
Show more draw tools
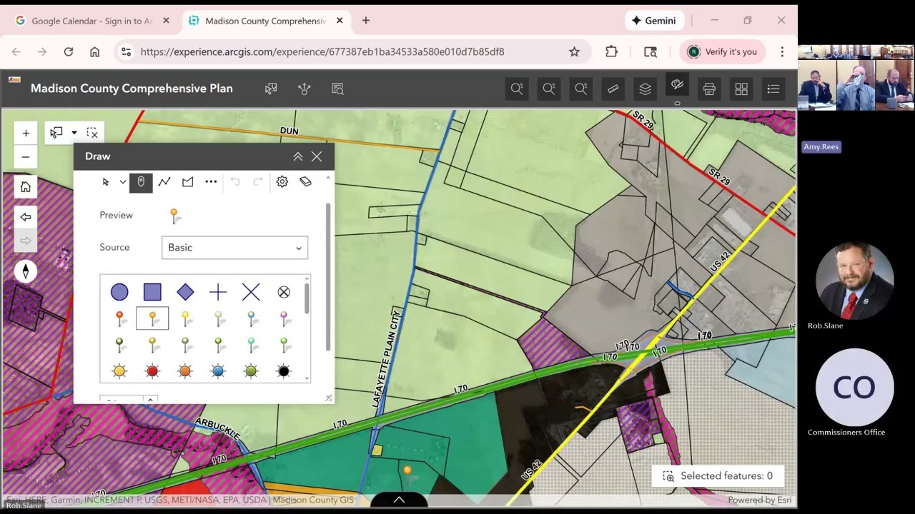click(211, 182)
